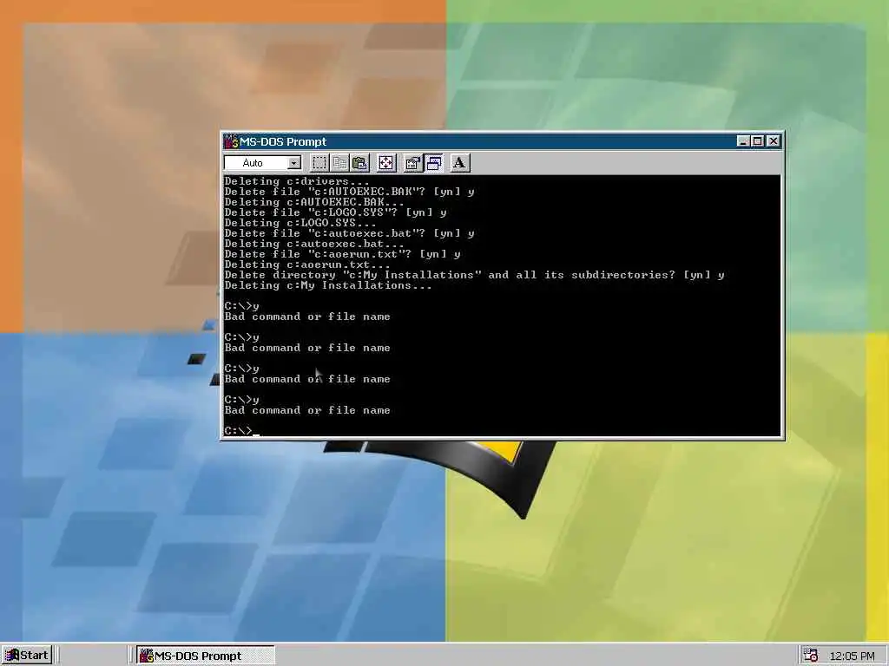The image size is (889, 666).
Task: Click MS-DOS Prompt taskbar button
Action: 205,656
